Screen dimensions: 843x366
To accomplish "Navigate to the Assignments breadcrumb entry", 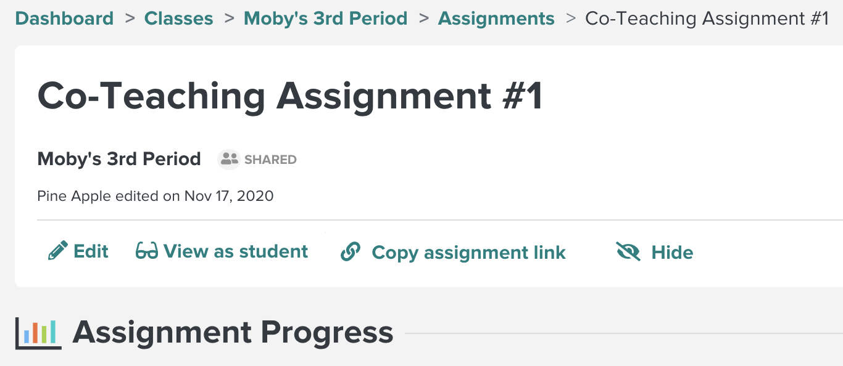I will point(496,18).
